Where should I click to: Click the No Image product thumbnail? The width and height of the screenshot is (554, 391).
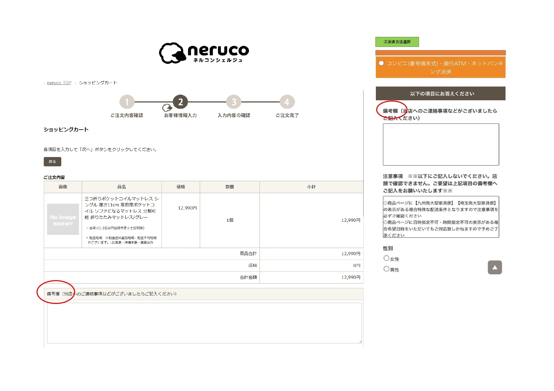(x=63, y=219)
